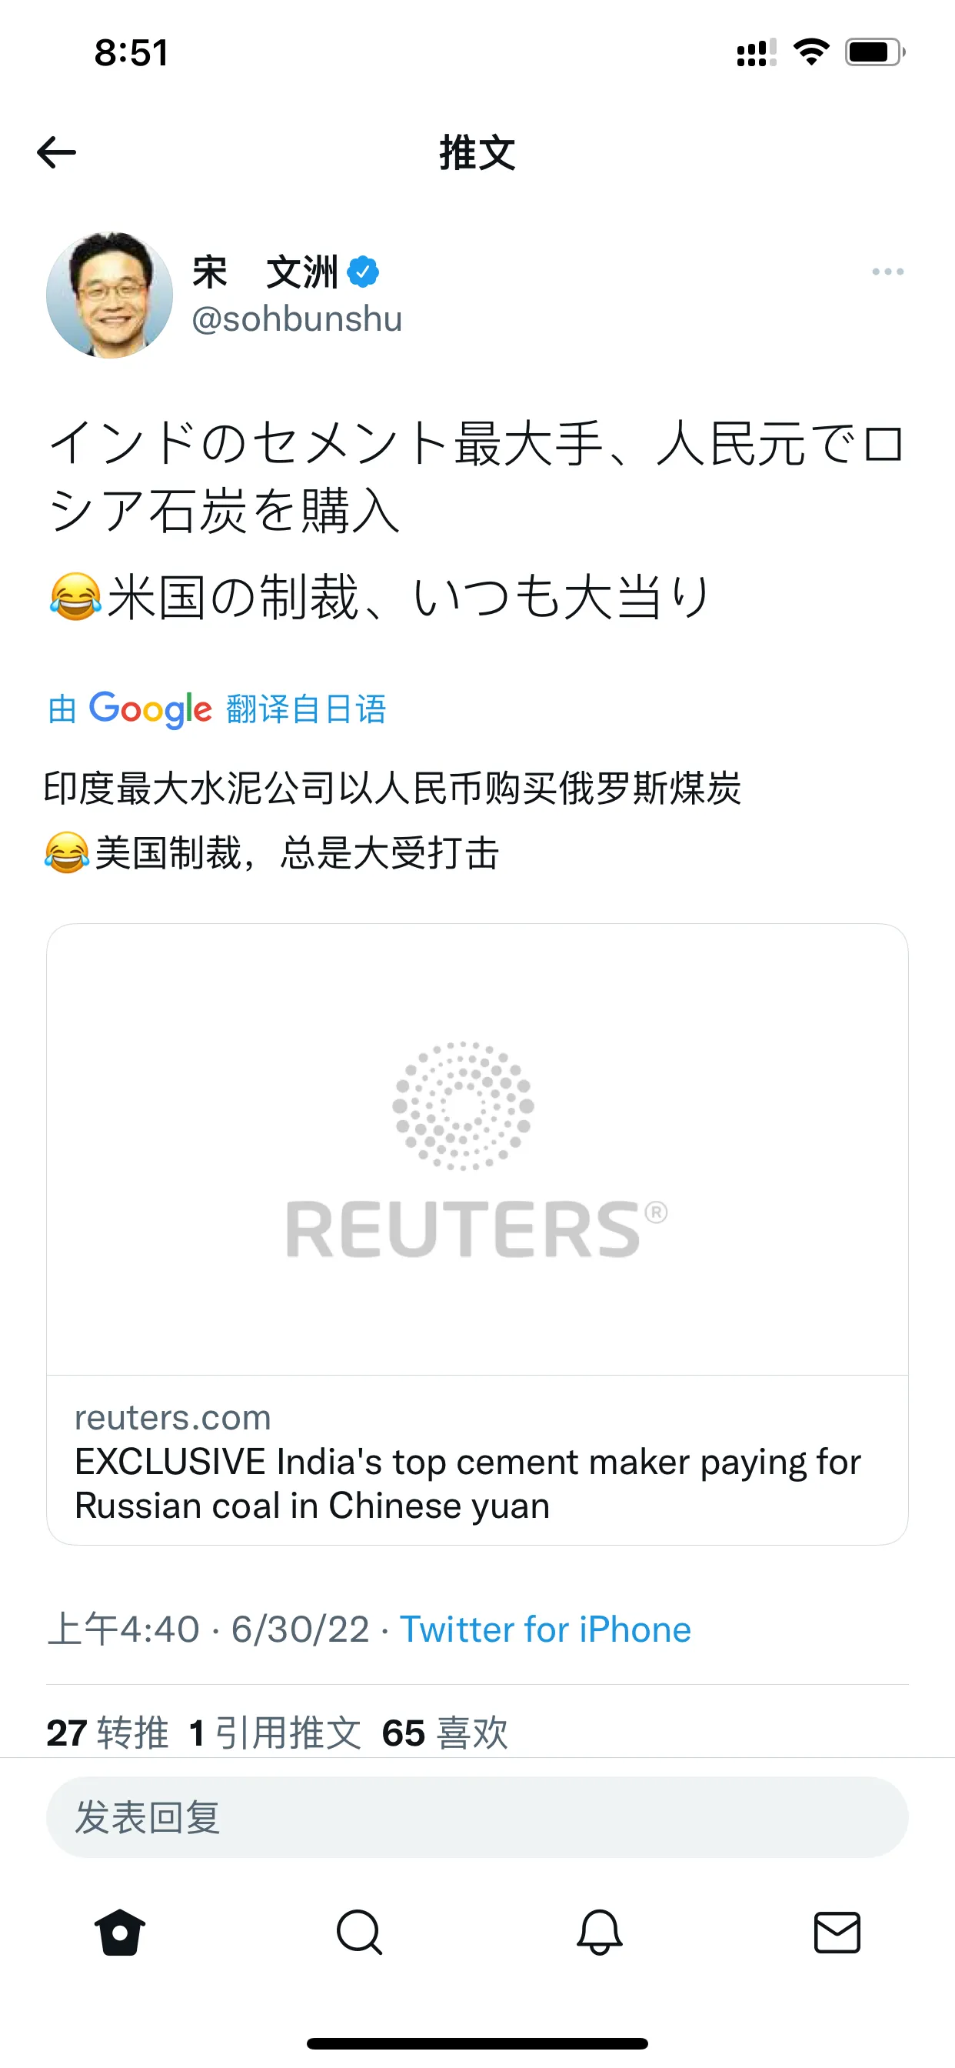Tap the Japanese tweet text

[477, 520]
